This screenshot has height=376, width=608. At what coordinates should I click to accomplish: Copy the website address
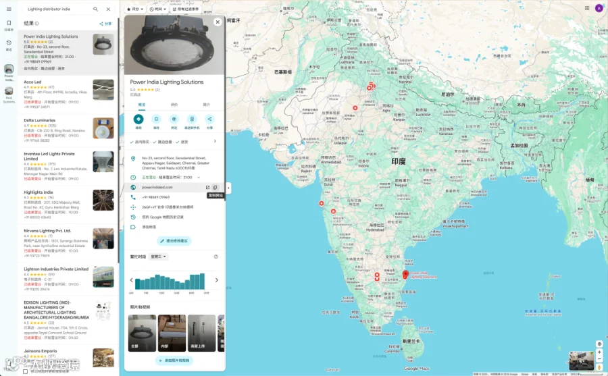pos(216,187)
